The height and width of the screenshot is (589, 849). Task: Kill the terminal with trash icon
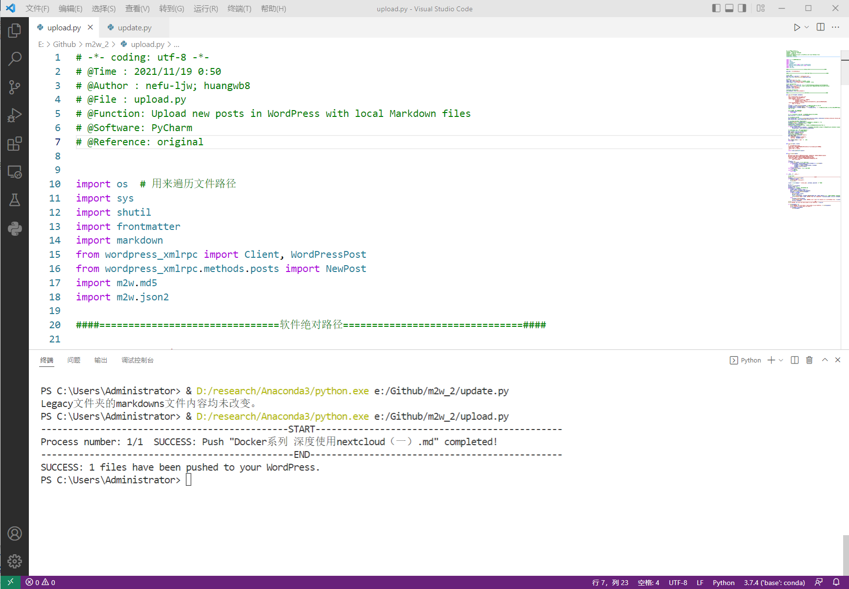pos(809,360)
